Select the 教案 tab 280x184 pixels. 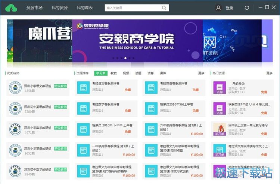pos(113,73)
